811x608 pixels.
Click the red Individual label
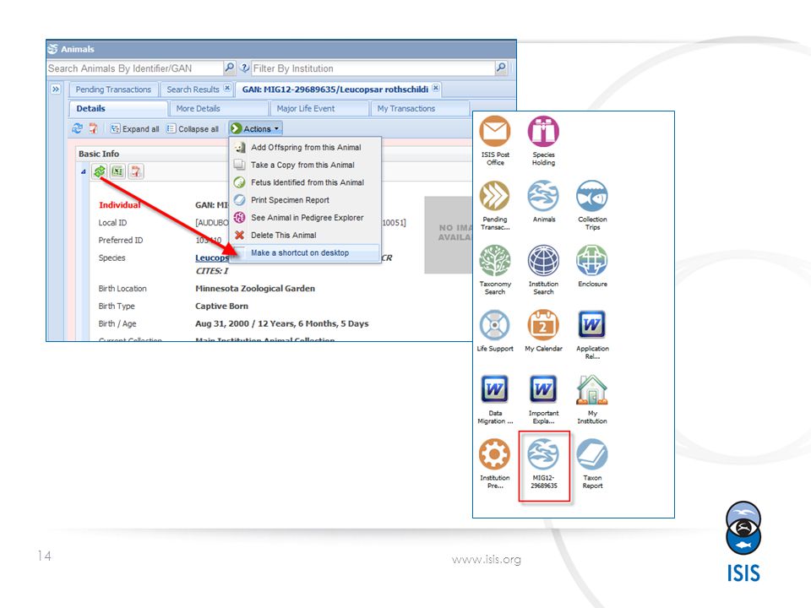[x=119, y=204]
